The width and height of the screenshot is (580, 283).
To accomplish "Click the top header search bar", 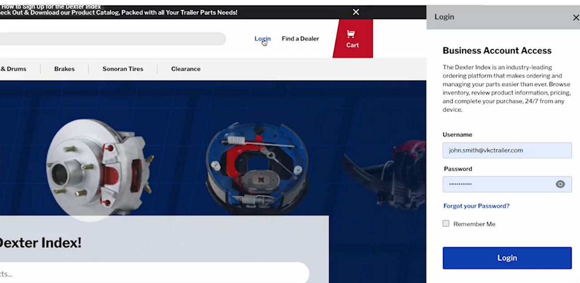I will [113, 39].
